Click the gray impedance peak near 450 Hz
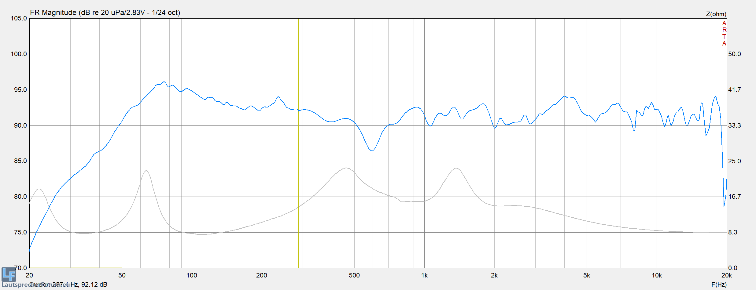This screenshot has height=290, width=756. click(x=346, y=168)
